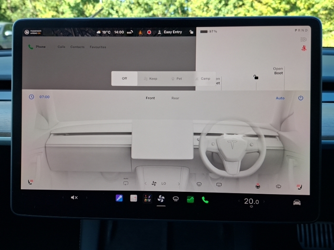Tap the orange software download icon
Viewport: 334px width, 250px height.
coord(140,32)
